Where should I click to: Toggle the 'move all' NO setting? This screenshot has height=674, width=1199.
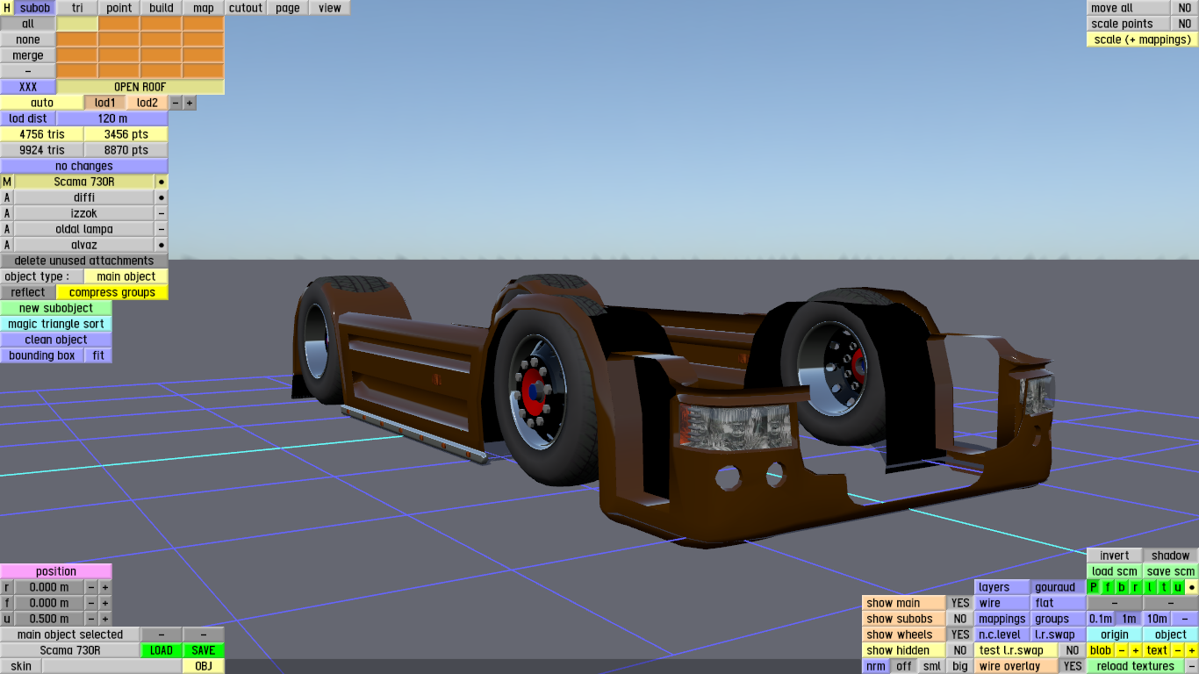click(1185, 8)
